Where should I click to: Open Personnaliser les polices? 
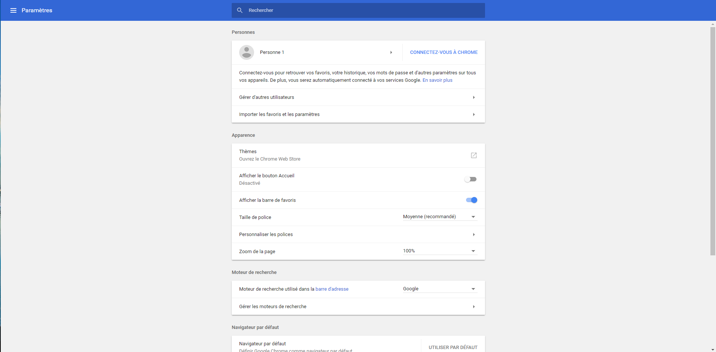[x=358, y=235]
